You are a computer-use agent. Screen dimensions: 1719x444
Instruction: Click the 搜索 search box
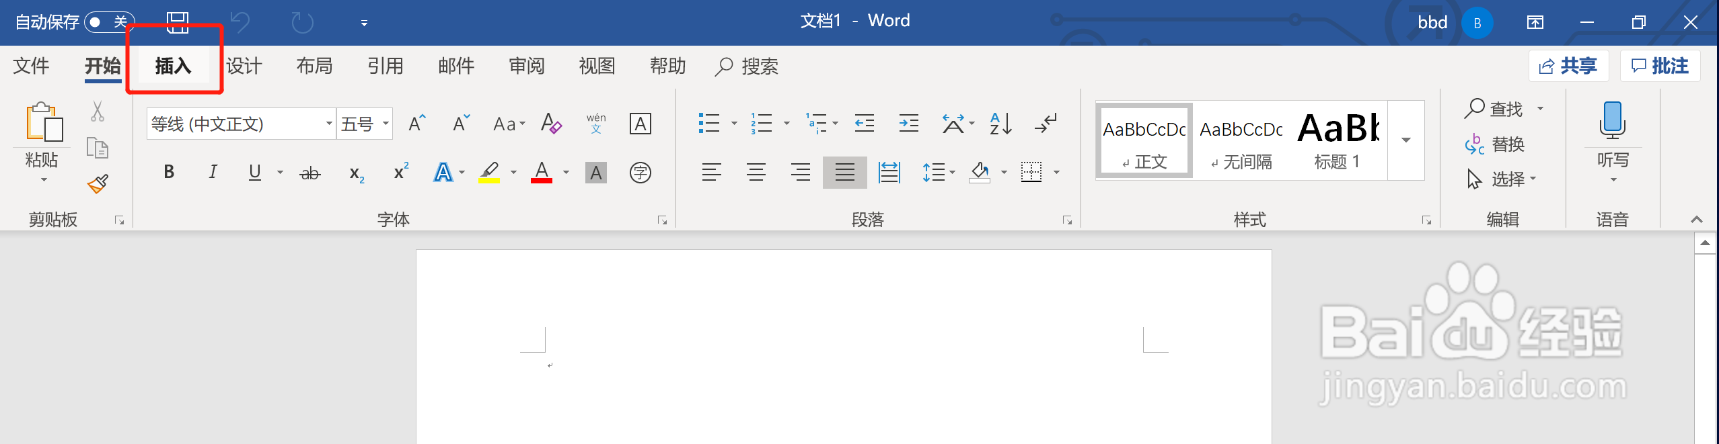[x=747, y=66]
